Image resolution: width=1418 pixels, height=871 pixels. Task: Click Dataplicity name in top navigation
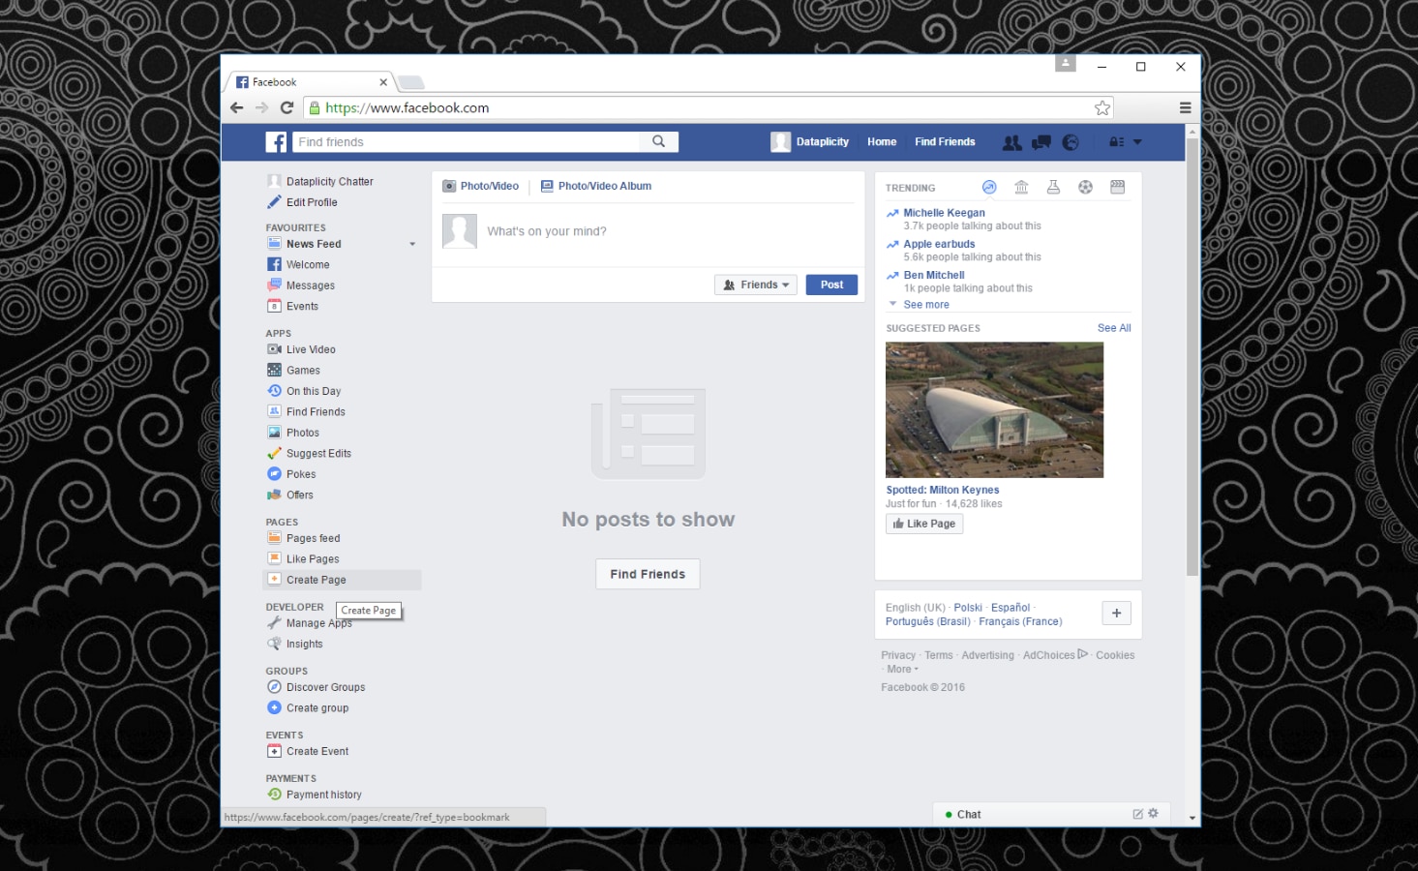tap(823, 142)
